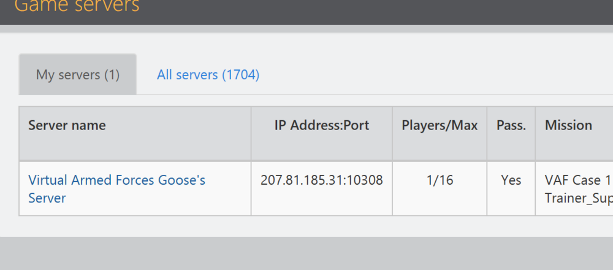
Task: Switch to the My servers tab
Action: [x=78, y=75]
